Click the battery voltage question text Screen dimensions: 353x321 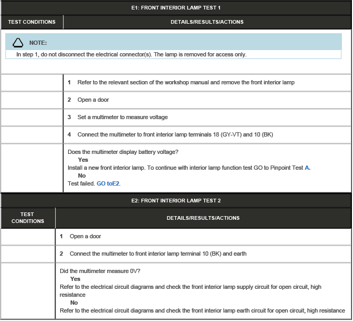tap(122, 152)
